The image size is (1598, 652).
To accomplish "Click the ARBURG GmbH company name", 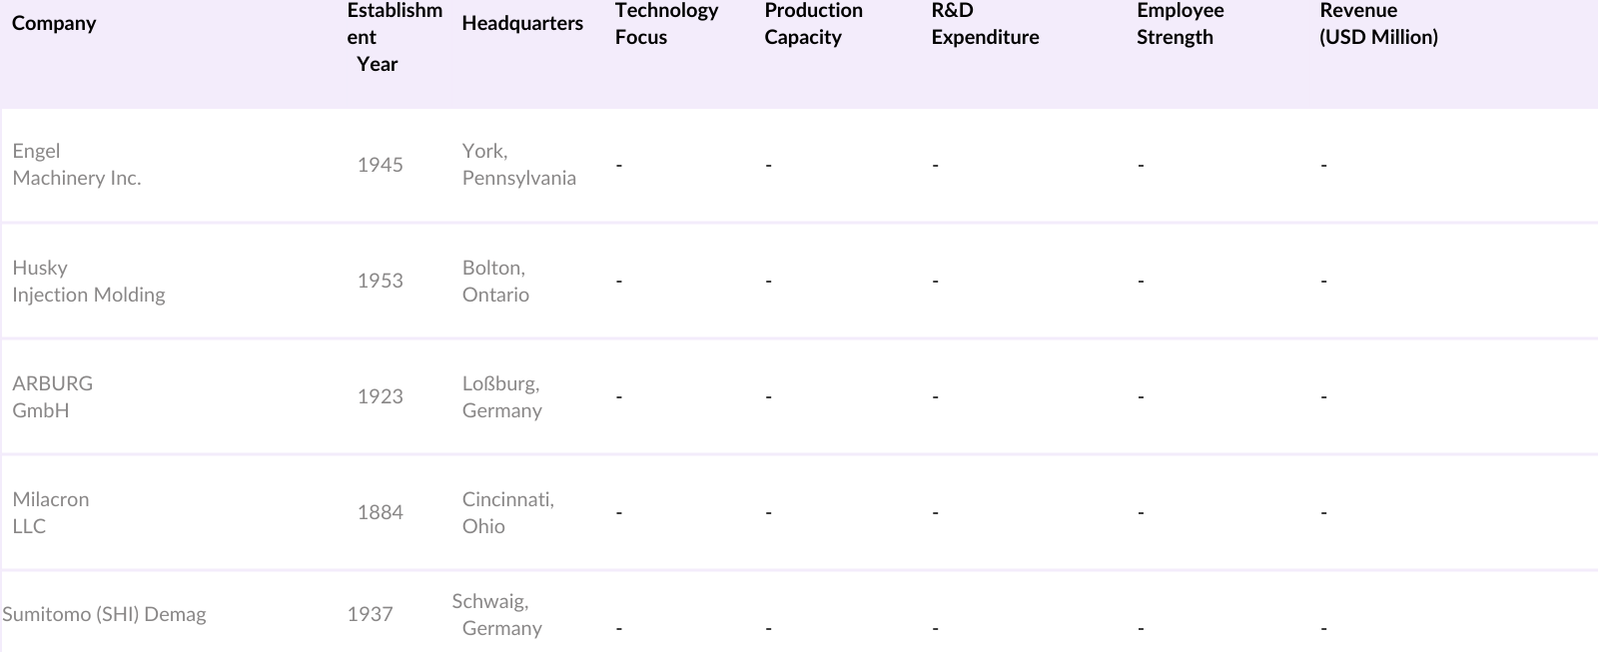I will pyautogui.click(x=53, y=397).
